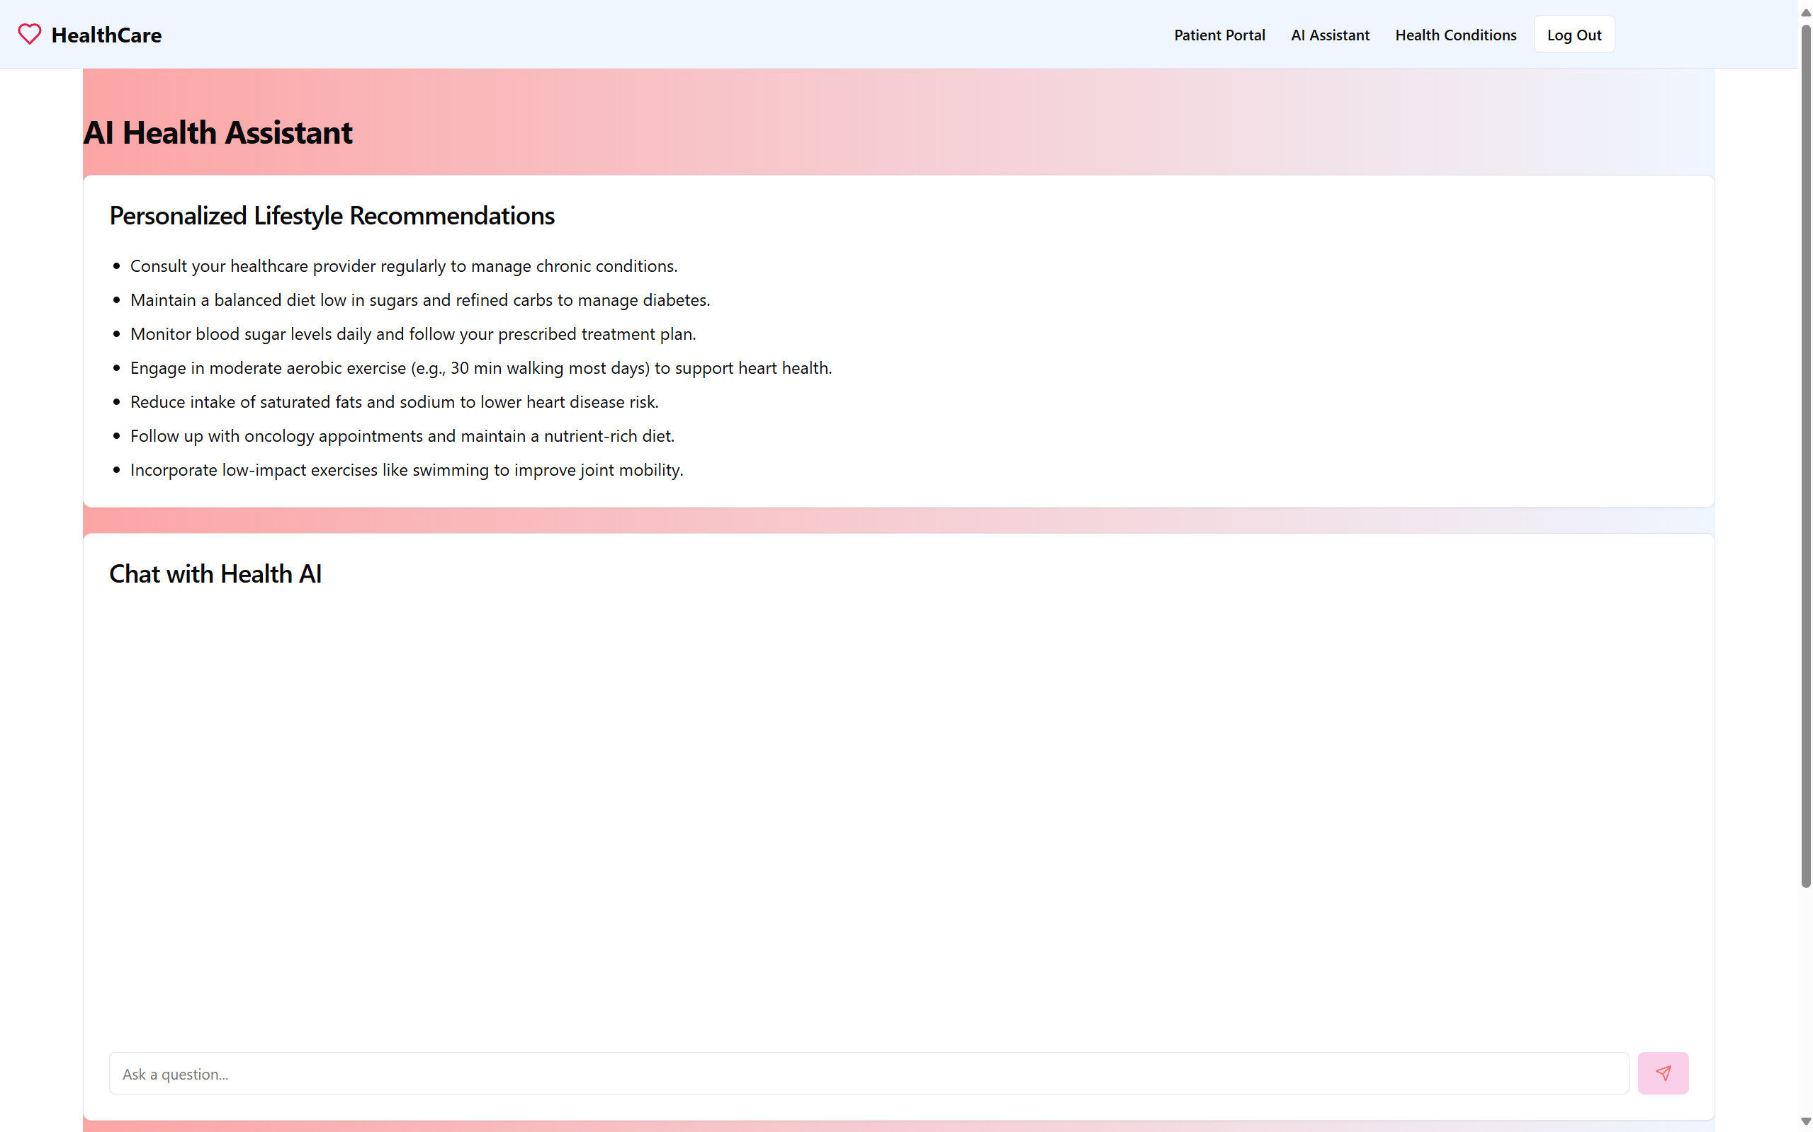Click the AI Health Assistant heading
The image size is (1813, 1132).
(218, 132)
